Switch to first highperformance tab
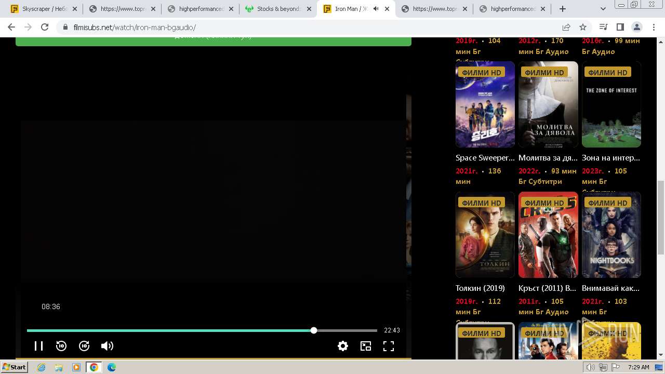The height and width of the screenshot is (374, 665). click(199, 9)
